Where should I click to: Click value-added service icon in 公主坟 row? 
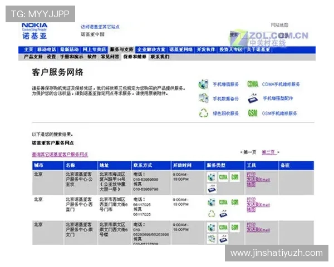pyautogui.click(x=212, y=177)
